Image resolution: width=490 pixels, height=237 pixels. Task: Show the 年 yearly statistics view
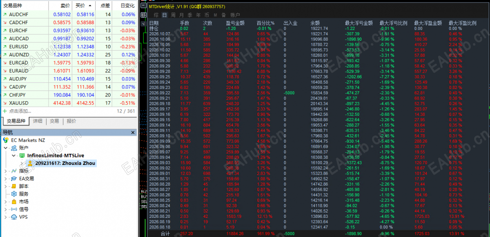198,15
